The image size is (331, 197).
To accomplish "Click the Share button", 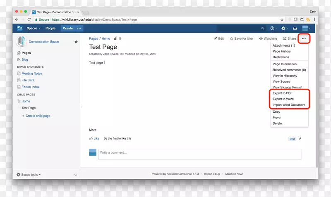I will click(x=289, y=38).
